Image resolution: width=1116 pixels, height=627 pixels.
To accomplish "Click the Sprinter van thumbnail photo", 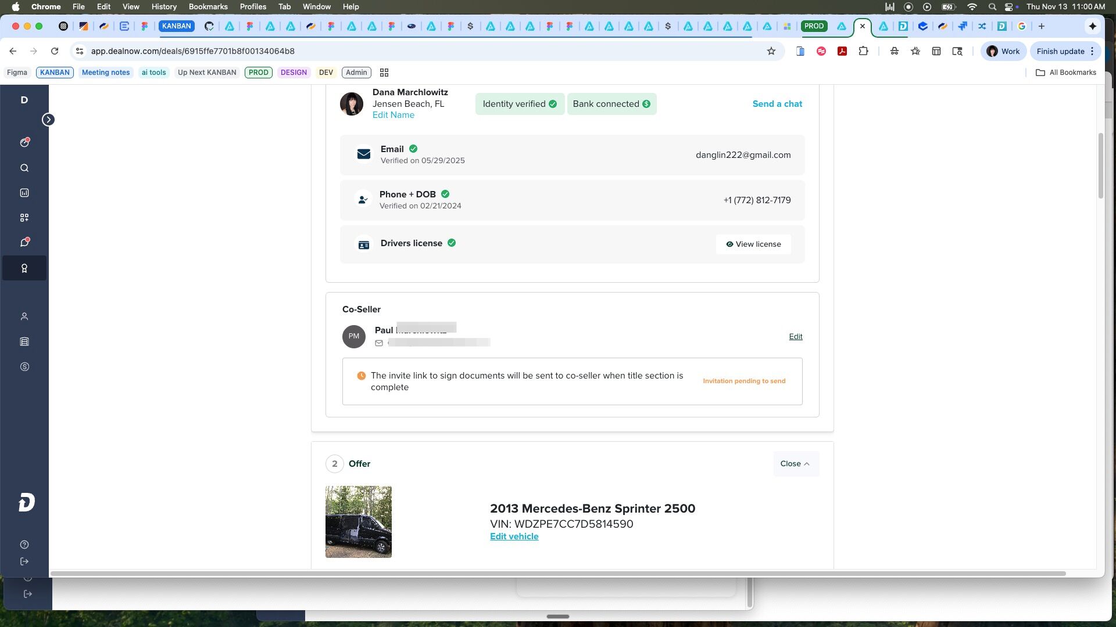I will click(x=358, y=522).
